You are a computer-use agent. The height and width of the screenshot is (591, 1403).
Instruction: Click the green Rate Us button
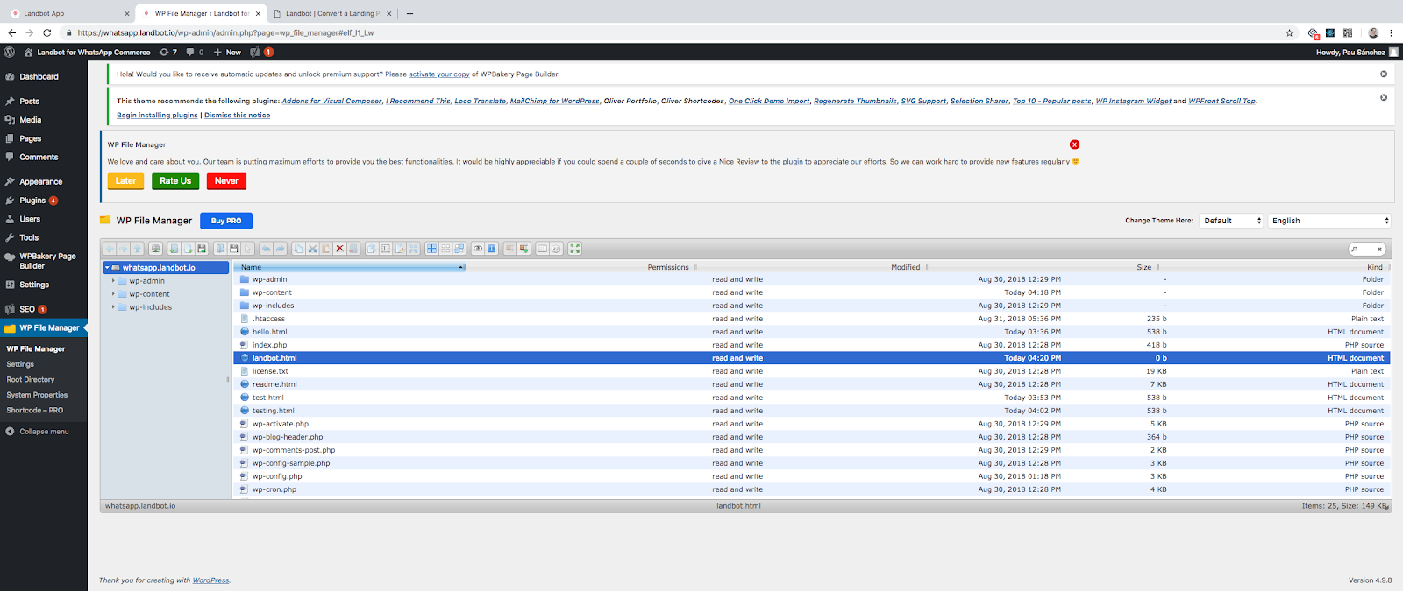tap(175, 181)
